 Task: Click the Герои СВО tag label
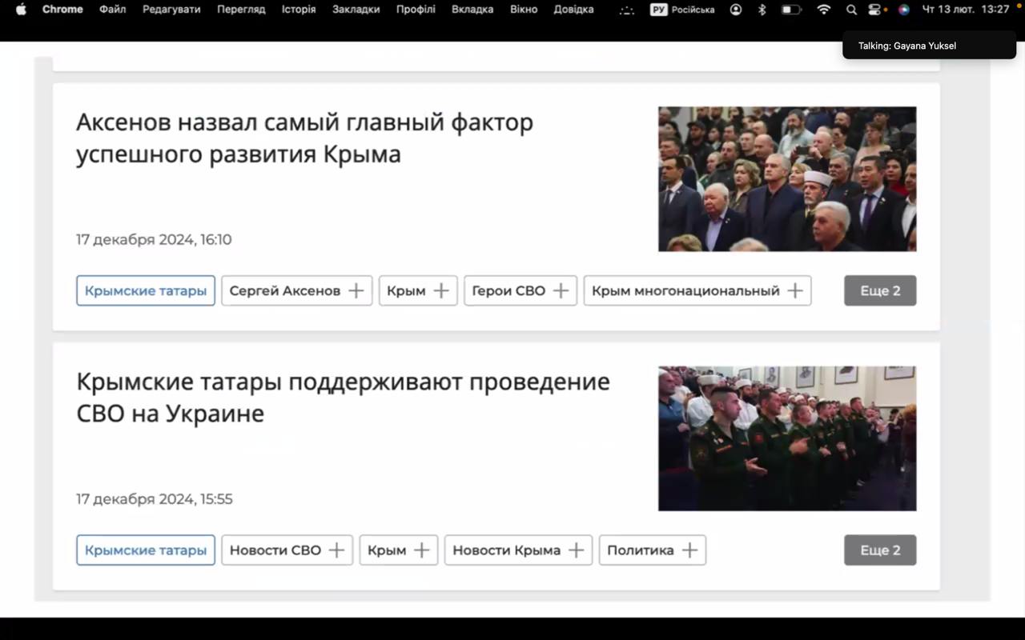tap(508, 290)
